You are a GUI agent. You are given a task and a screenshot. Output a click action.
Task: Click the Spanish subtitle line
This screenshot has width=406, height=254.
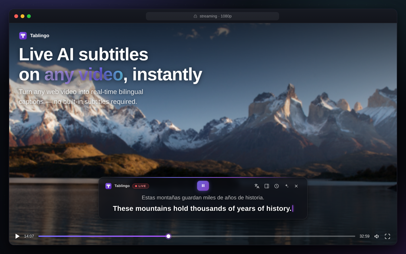pyautogui.click(x=203, y=197)
